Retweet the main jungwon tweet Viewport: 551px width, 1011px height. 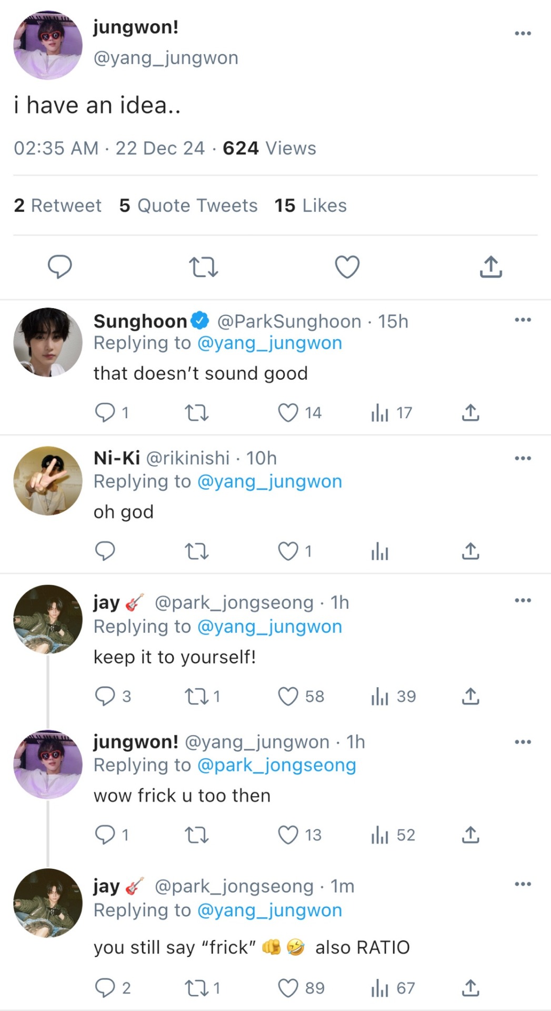(x=203, y=267)
